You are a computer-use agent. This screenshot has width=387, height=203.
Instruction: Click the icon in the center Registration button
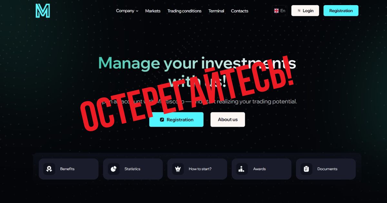click(x=162, y=120)
